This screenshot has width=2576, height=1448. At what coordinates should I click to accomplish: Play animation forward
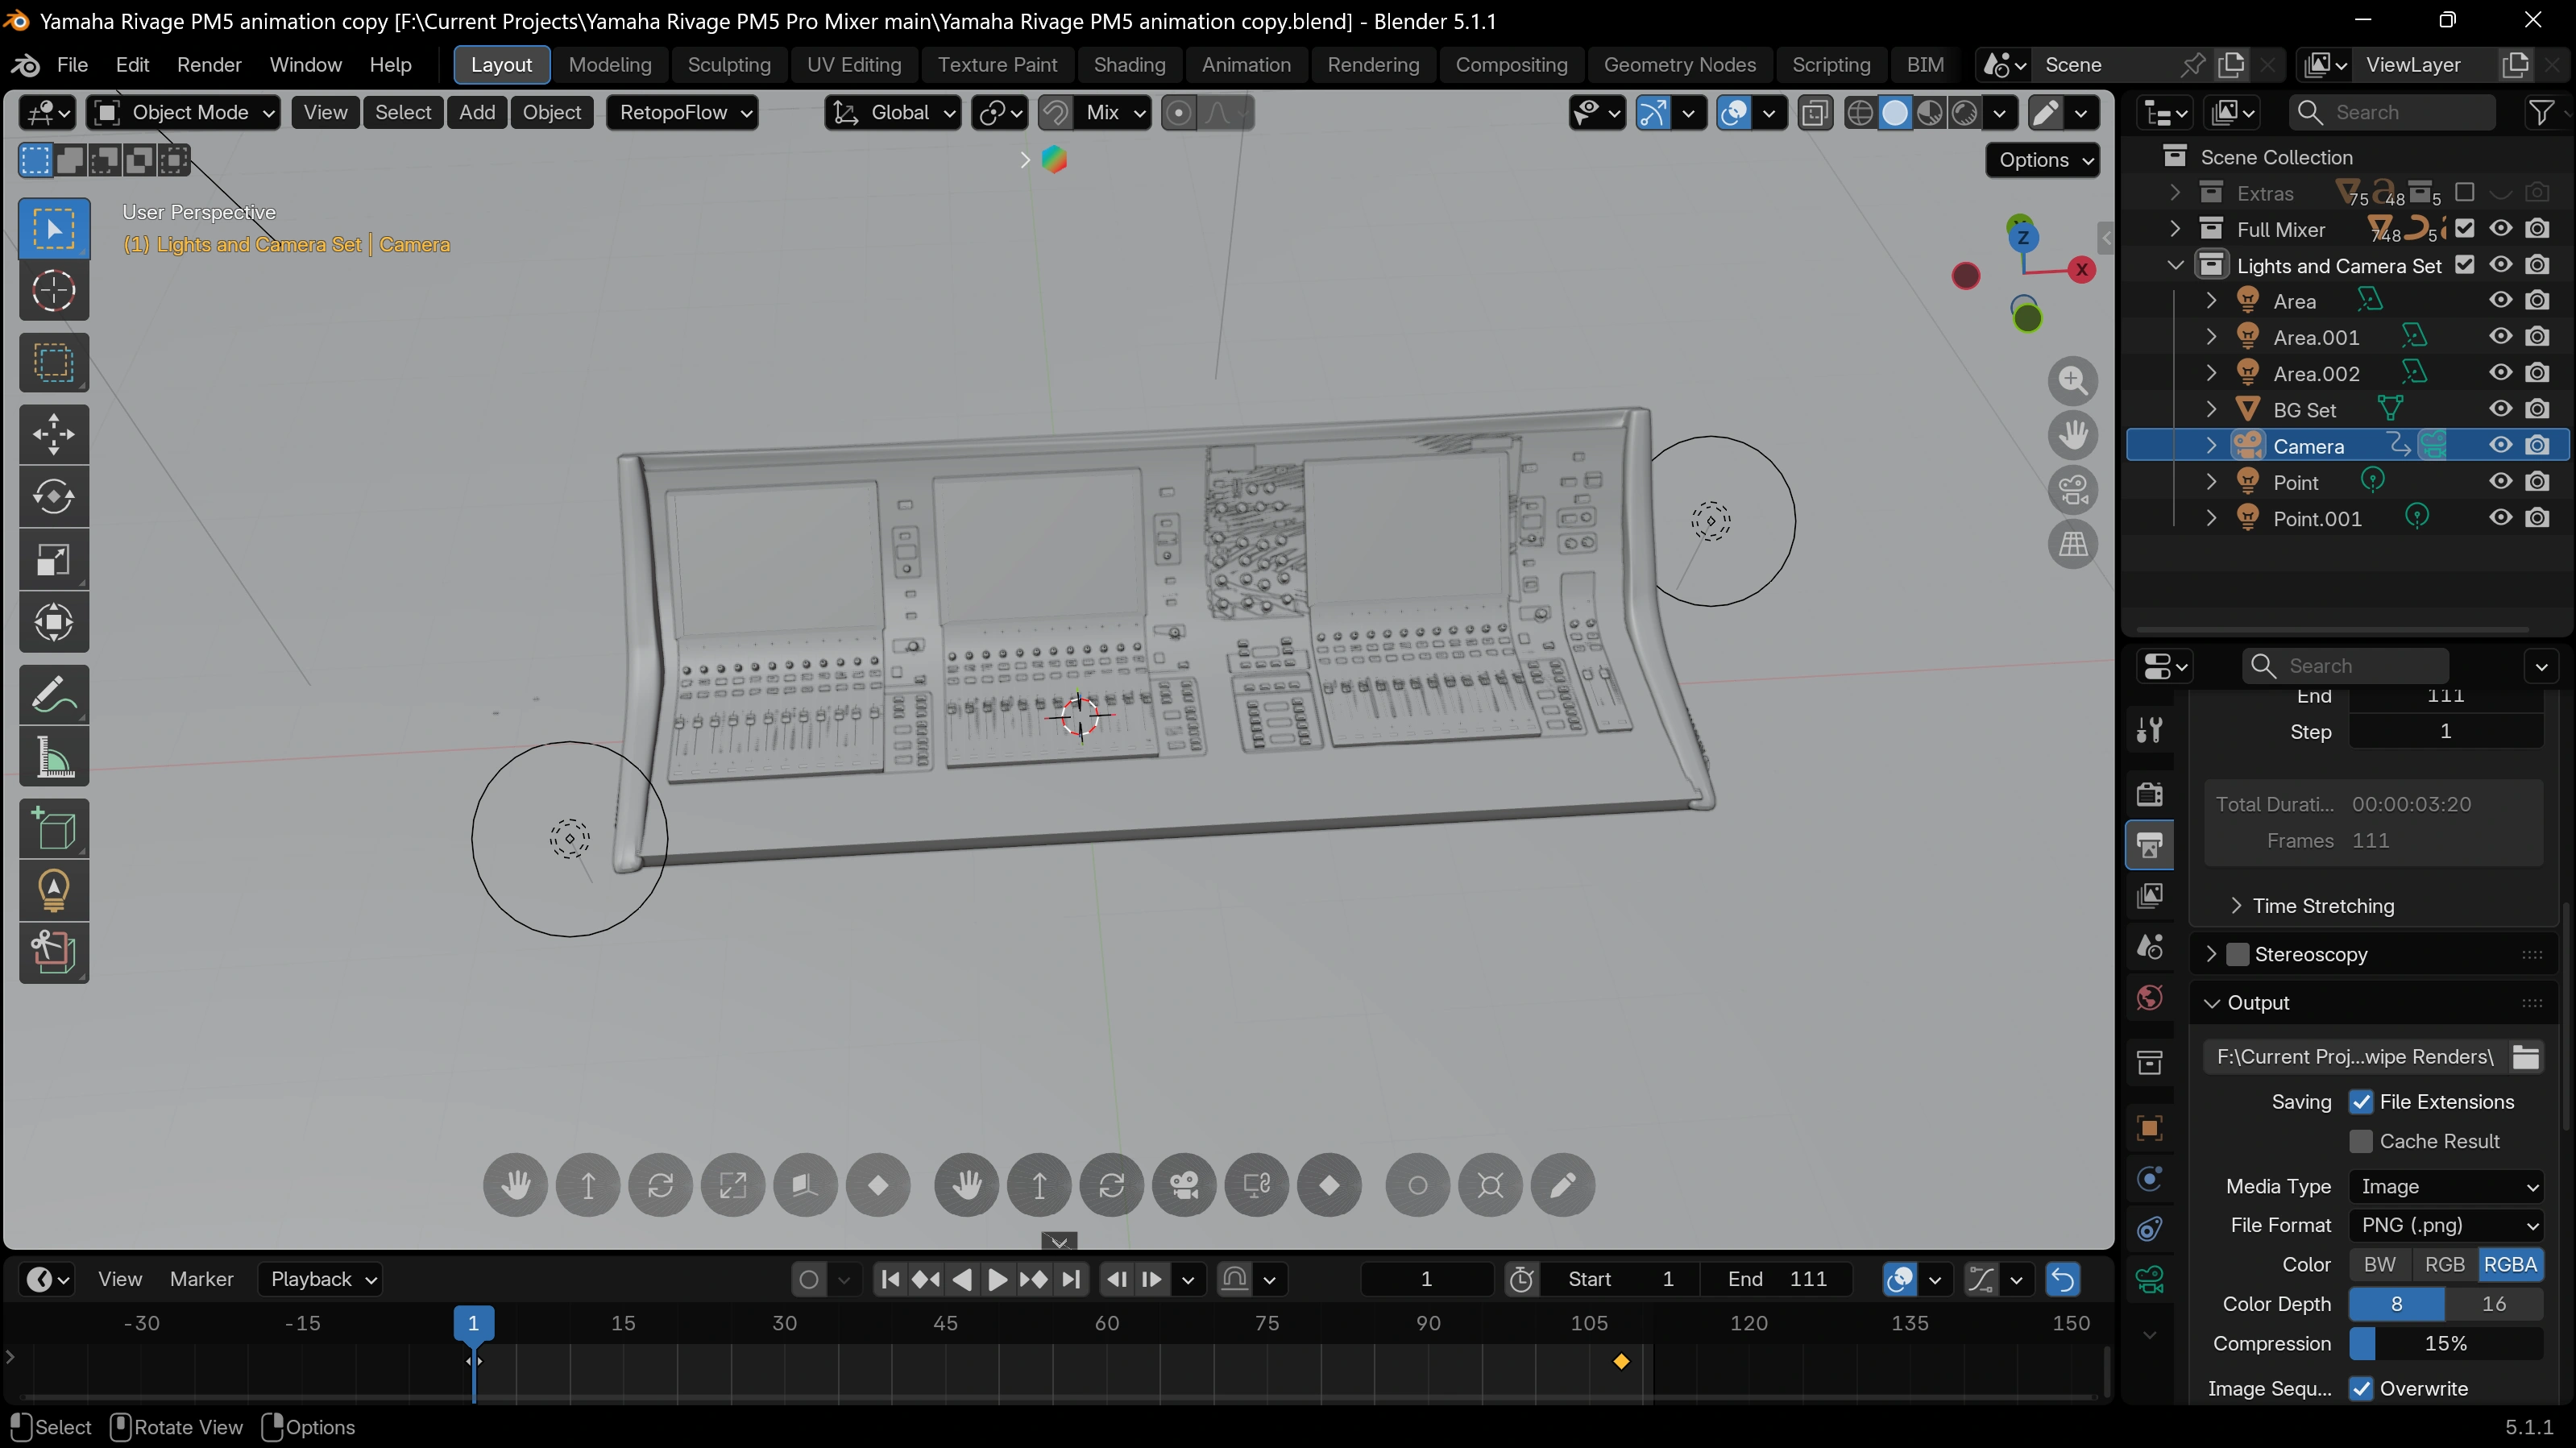(997, 1279)
